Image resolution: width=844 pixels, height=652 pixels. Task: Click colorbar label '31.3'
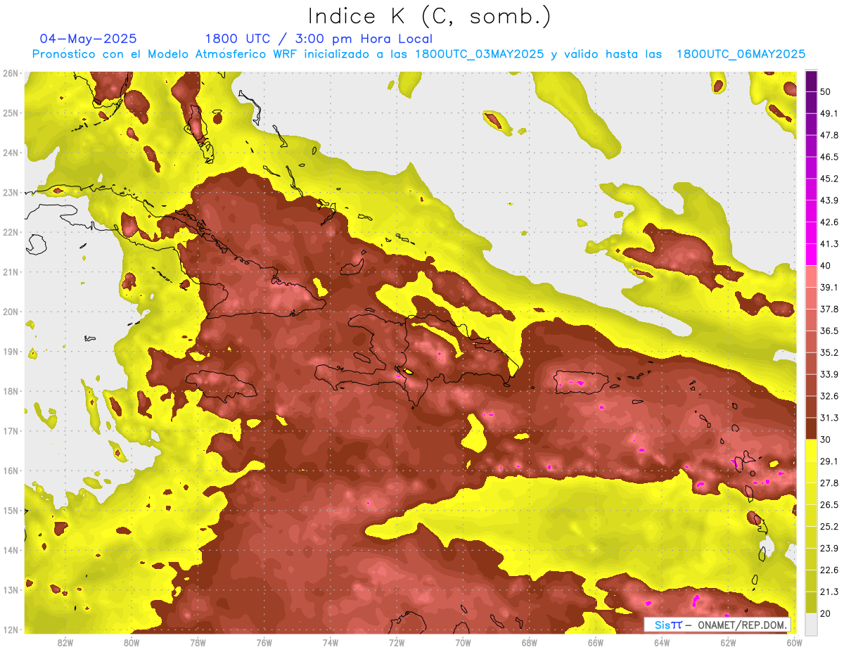[x=829, y=418]
